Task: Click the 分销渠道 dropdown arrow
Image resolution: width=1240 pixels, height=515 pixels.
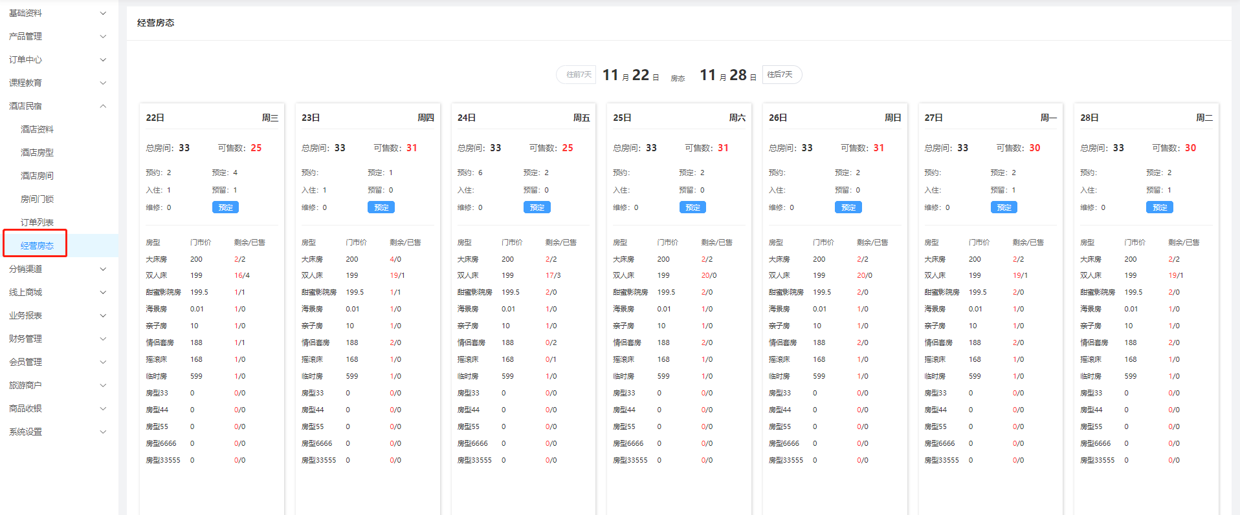Action: point(103,269)
